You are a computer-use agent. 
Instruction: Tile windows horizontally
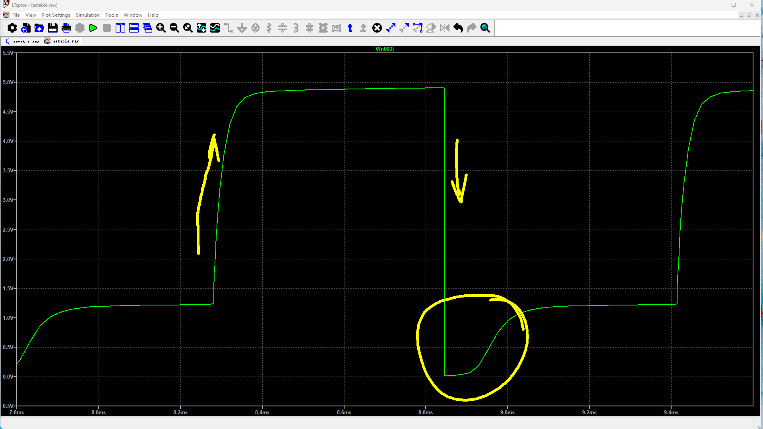pos(134,28)
